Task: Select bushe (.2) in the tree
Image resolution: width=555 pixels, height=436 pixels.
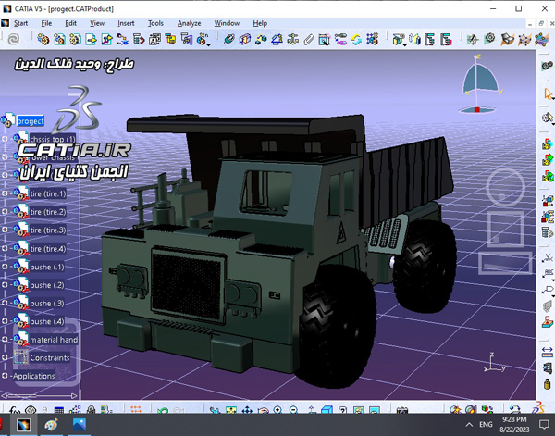Action: click(x=47, y=285)
